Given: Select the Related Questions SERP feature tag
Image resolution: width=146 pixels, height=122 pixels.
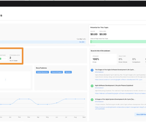Looking at the screenshot, I should click(x=42, y=72).
